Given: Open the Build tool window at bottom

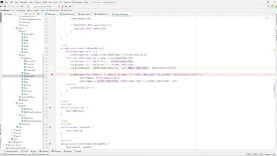Looking at the screenshot, I should click(78, 151).
